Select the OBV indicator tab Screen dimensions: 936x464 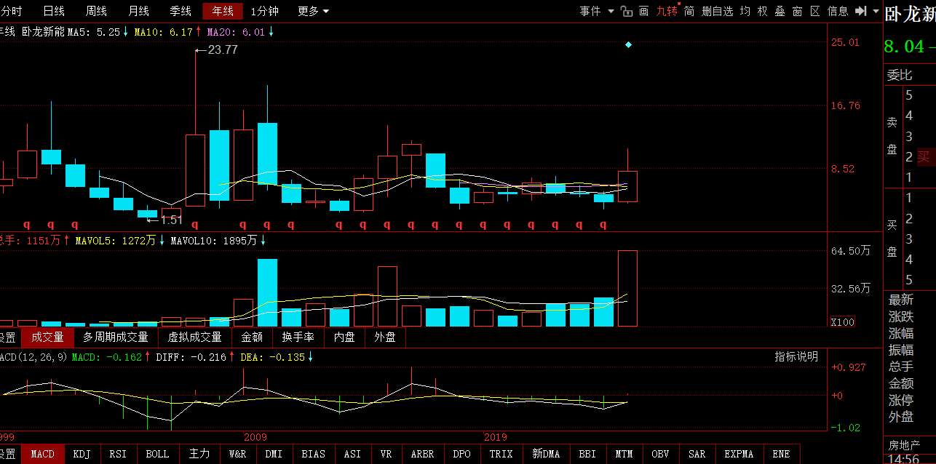click(660, 454)
